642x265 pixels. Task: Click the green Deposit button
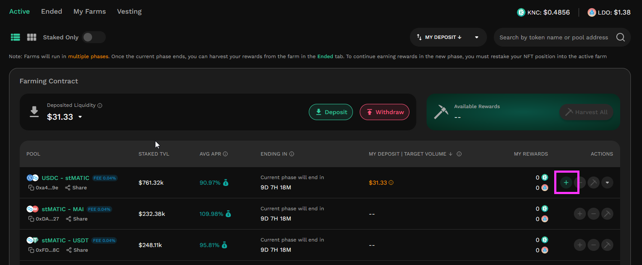click(x=331, y=112)
